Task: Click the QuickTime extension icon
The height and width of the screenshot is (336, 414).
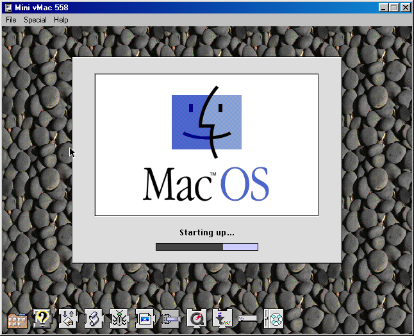Action: point(196,319)
